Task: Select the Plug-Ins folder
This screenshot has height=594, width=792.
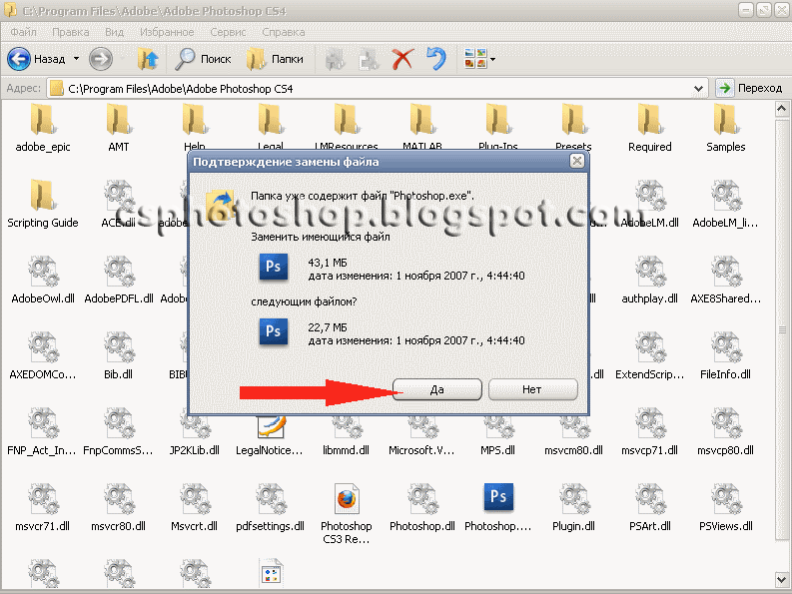Action: (498, 127)
